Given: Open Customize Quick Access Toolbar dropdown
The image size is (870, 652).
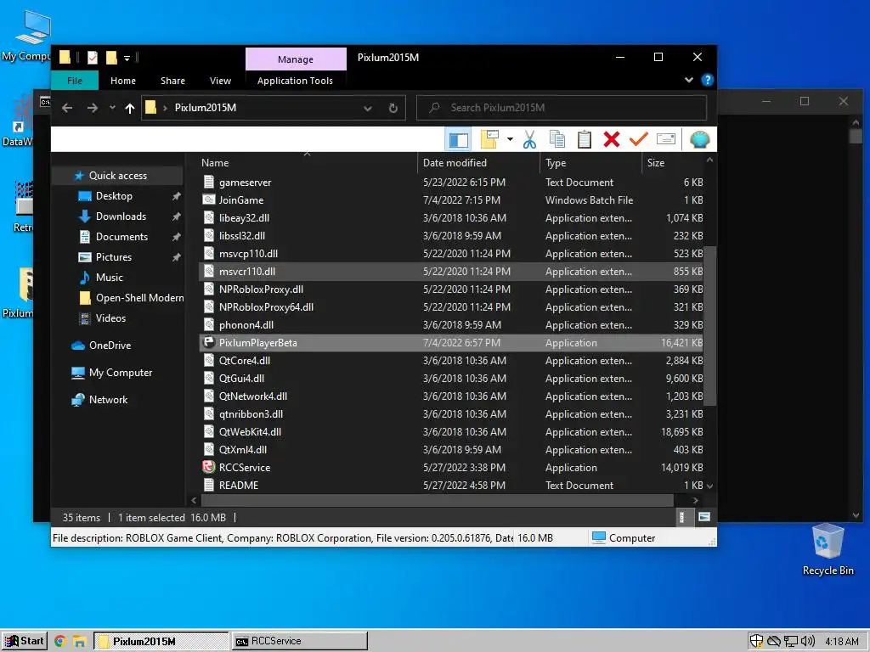Looking at the screenshot, I should (127, 58).
